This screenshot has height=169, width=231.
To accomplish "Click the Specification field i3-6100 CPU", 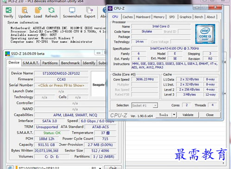I will (x=175, y=49).
